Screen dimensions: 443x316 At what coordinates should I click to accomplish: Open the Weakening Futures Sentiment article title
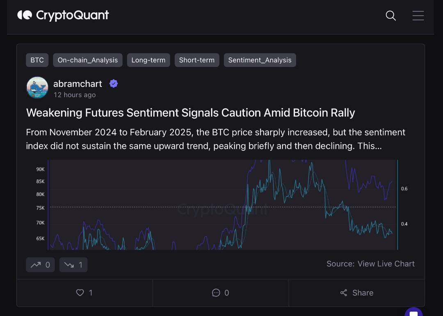(190, 113)
